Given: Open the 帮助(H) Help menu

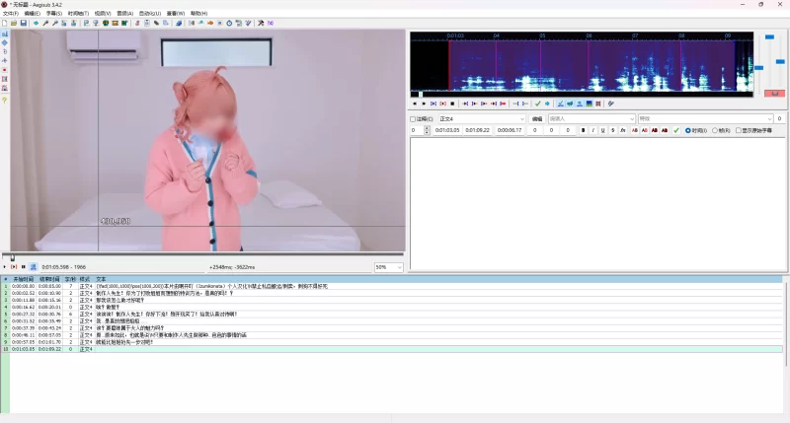Looking at the screenshot, I should tap(198, 13).
